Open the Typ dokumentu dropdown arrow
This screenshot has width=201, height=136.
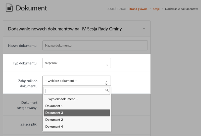(x=107, y=65)
